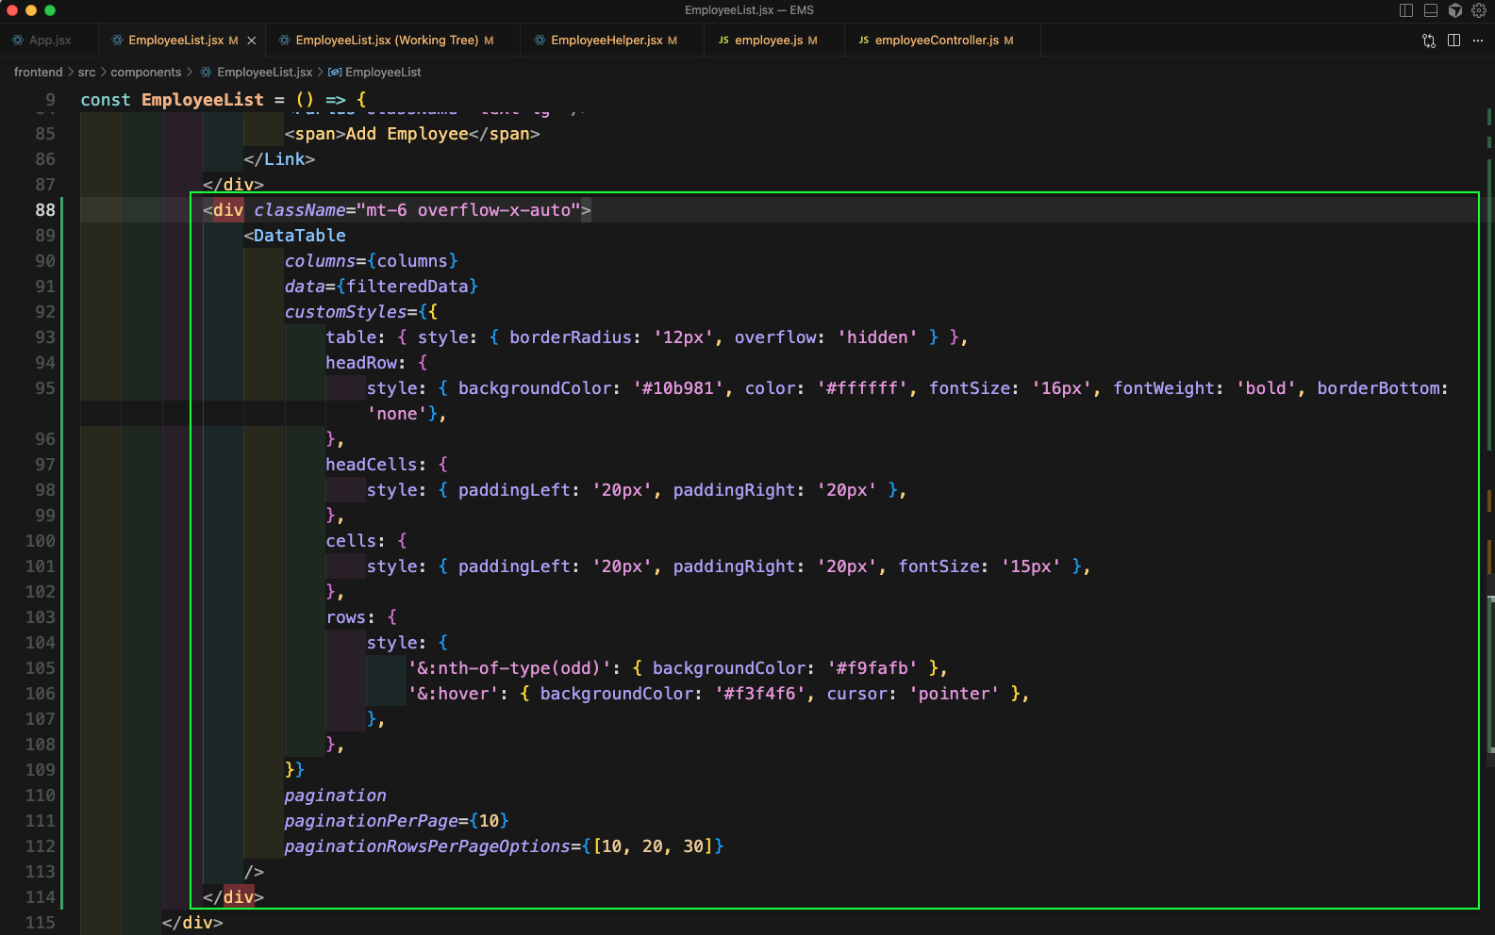Click line number 103 in the gutter
This screenshot has width=1495, height=935.
41,617
